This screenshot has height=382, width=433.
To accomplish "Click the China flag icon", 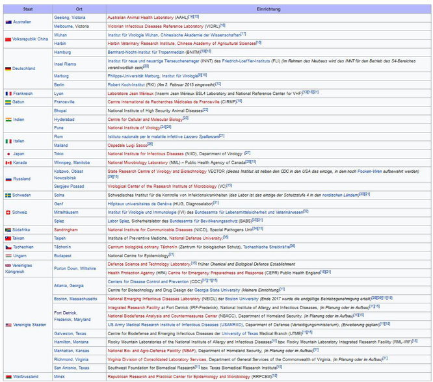I will point(8,39).
